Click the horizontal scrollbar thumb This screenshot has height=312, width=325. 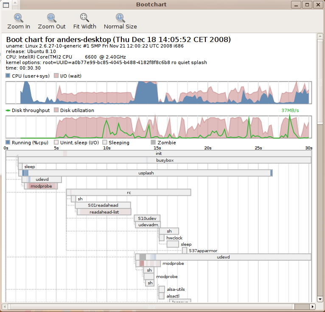[x=151, y=306]
